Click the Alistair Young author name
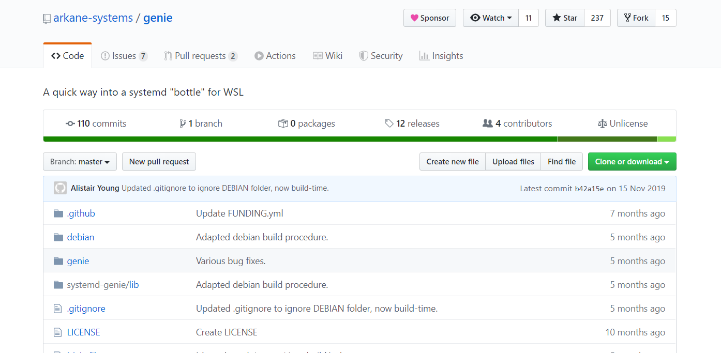Image resolution: width=721 pixels, height=353 pixels. pyautogui.click(x=95, y=188)
